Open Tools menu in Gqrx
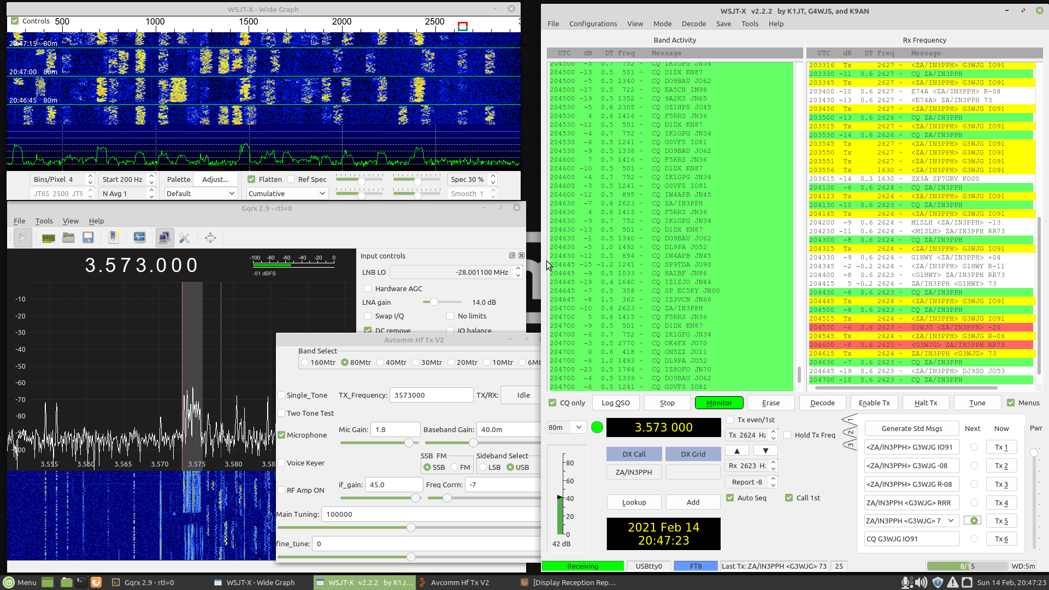 (44, 221)
